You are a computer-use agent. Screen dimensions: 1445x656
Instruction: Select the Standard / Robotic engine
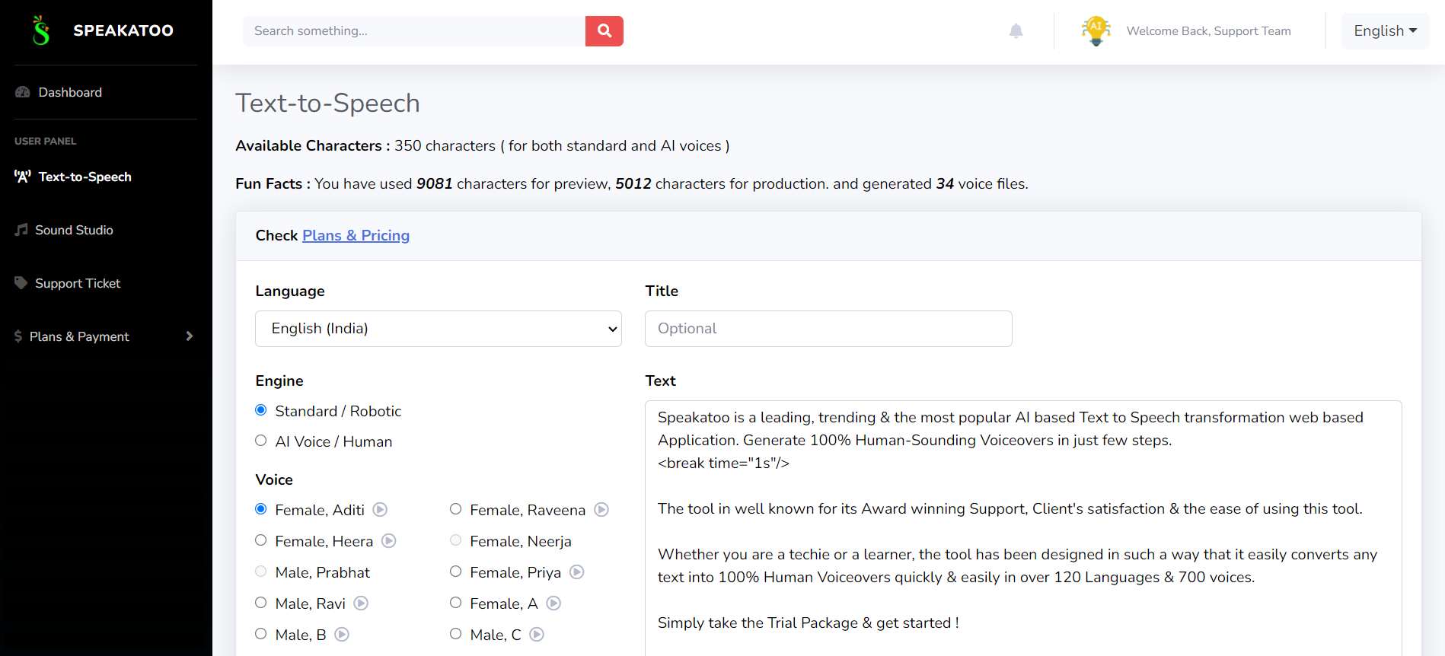pos(261,410)
